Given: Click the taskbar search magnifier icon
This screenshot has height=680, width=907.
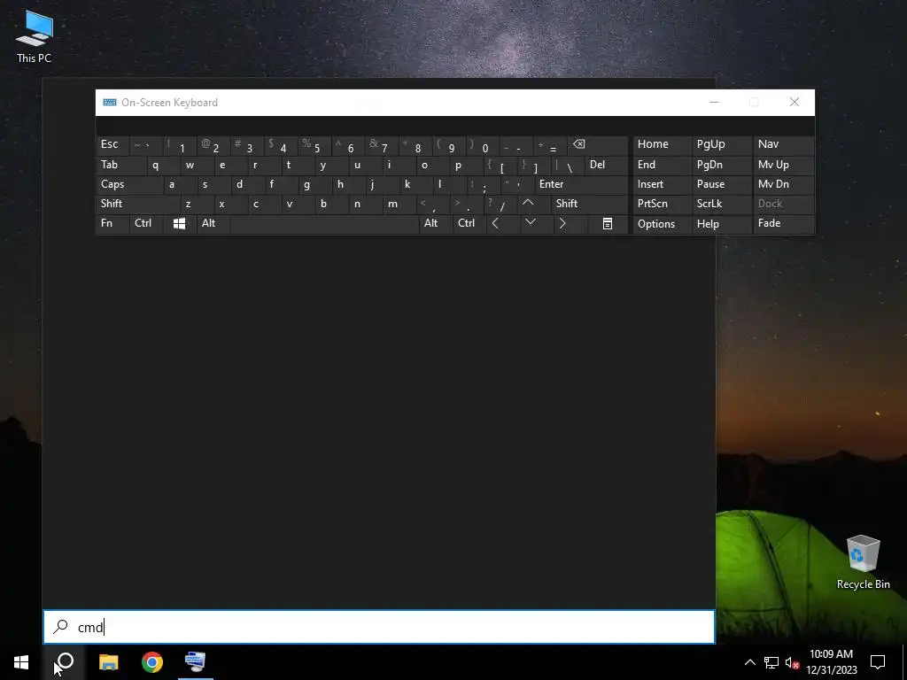Looking at the screenshot, I should coord(66,661).
